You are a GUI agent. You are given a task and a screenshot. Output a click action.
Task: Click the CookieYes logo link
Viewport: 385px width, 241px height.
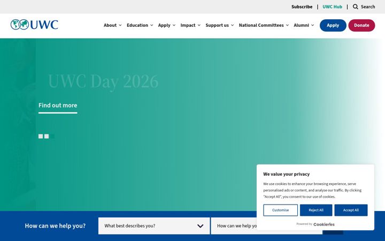click(324, 224)
